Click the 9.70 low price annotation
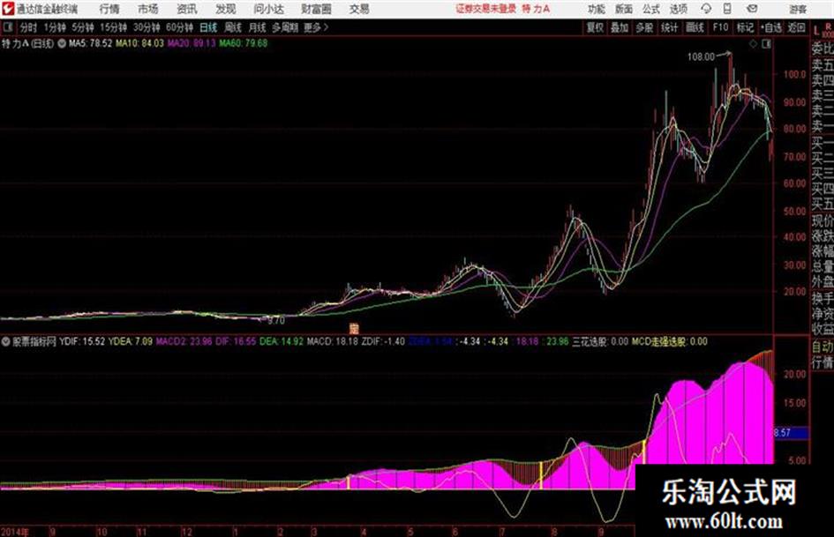The image size is (834, 537). point(276,321)
